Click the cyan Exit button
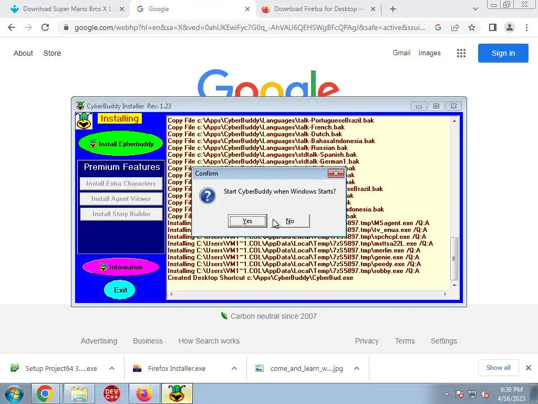538x404 pixels. pyautogui.click(x=120, y=290)
